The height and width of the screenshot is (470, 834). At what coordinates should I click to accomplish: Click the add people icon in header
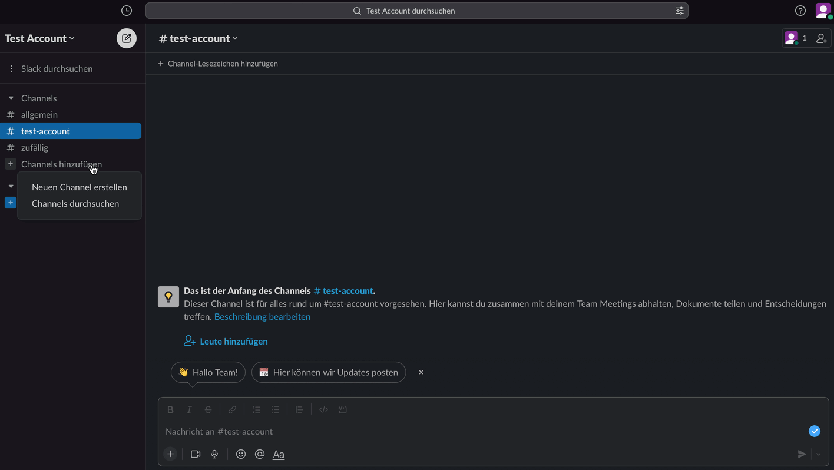coord(821,38)
